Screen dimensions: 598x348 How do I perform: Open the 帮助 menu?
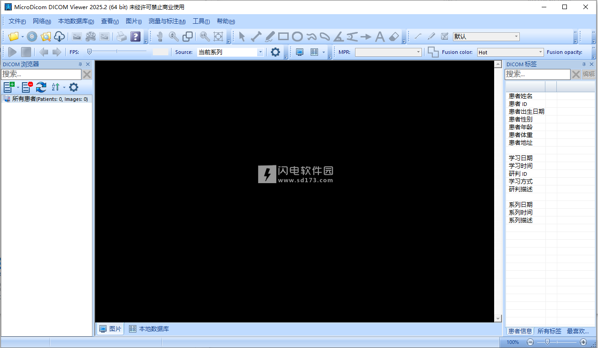pyautogui.click(x=226, y=21)
